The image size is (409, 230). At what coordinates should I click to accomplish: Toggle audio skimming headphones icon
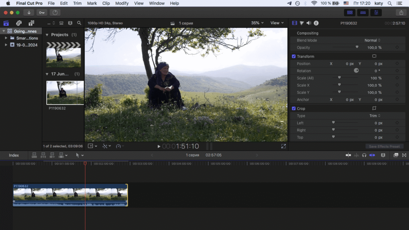pos(364,155)
